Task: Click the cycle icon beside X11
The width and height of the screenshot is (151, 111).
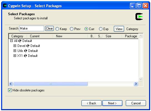Action: coord(25,56)
